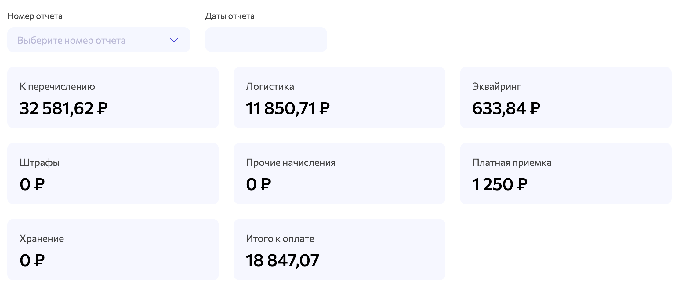
Task: Click the "Даты отчета" date input field
Action: pyautogui.click(x=266, y=40)
